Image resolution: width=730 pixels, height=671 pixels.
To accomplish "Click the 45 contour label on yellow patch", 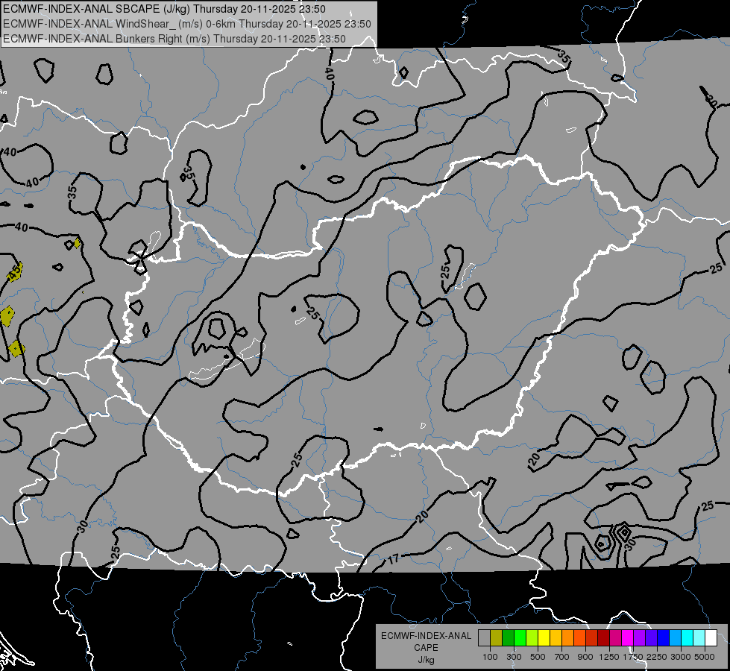I will (x=16, y=271).
